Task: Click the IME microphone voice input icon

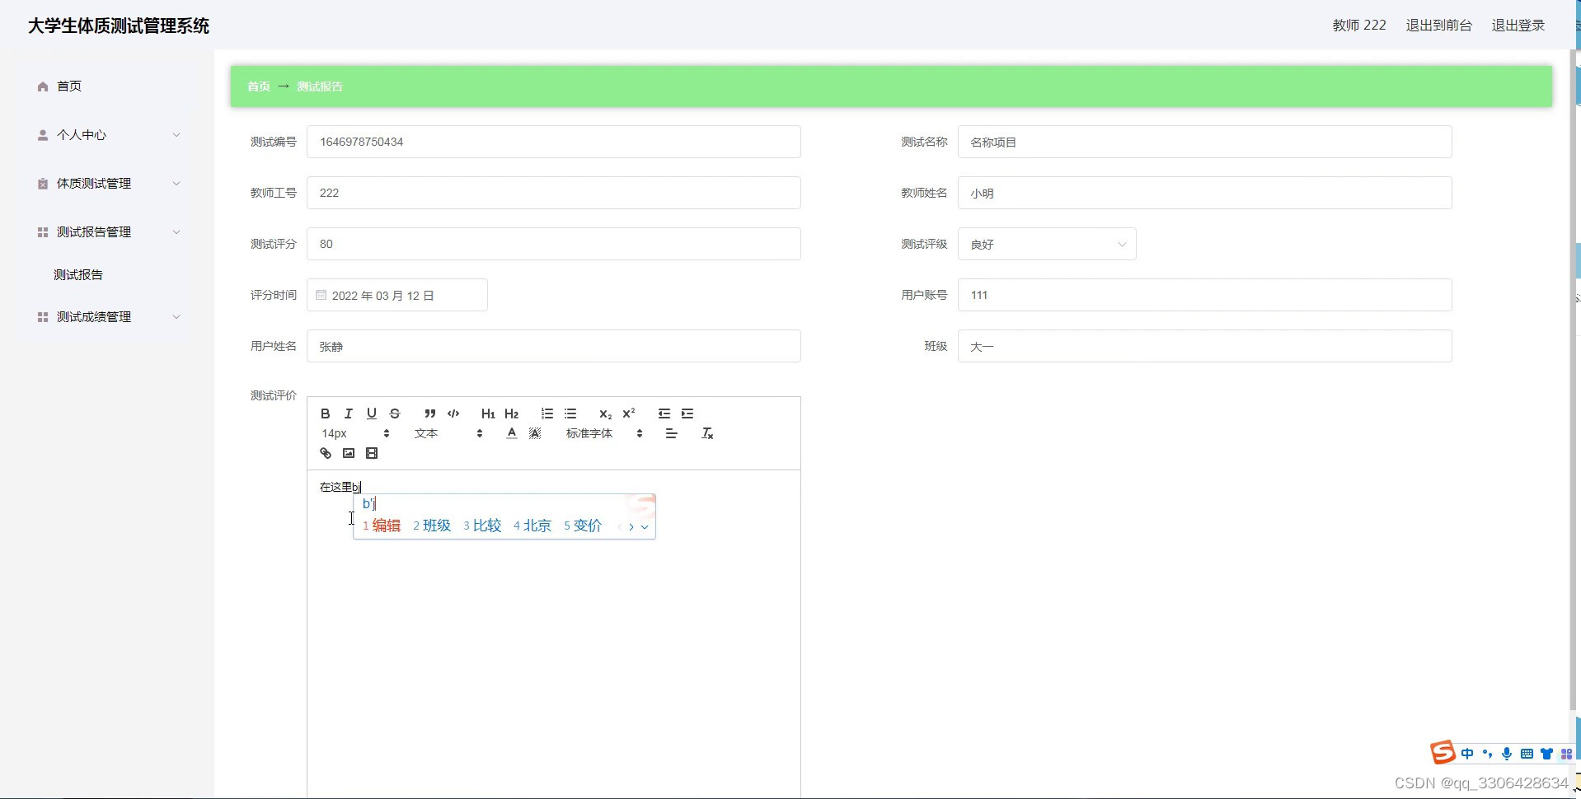Action: point(1507,754)
